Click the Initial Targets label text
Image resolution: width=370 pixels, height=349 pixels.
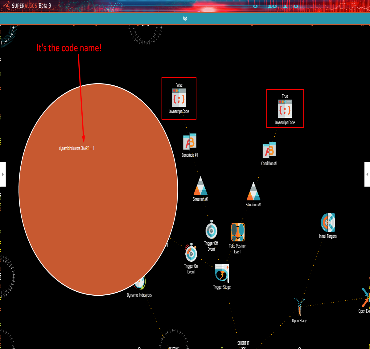pos(328,236)
